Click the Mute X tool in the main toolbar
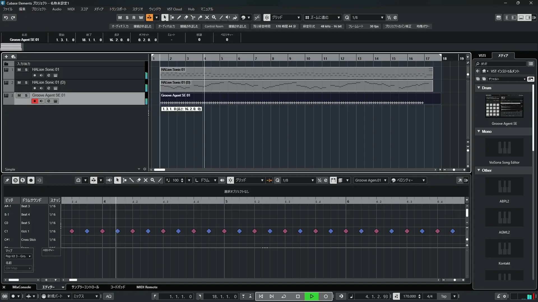 coord(207,17)
